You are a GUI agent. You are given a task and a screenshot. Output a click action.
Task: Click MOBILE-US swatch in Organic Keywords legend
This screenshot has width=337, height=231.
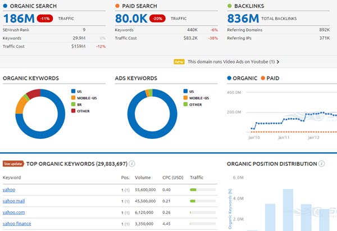pos(73,98)
